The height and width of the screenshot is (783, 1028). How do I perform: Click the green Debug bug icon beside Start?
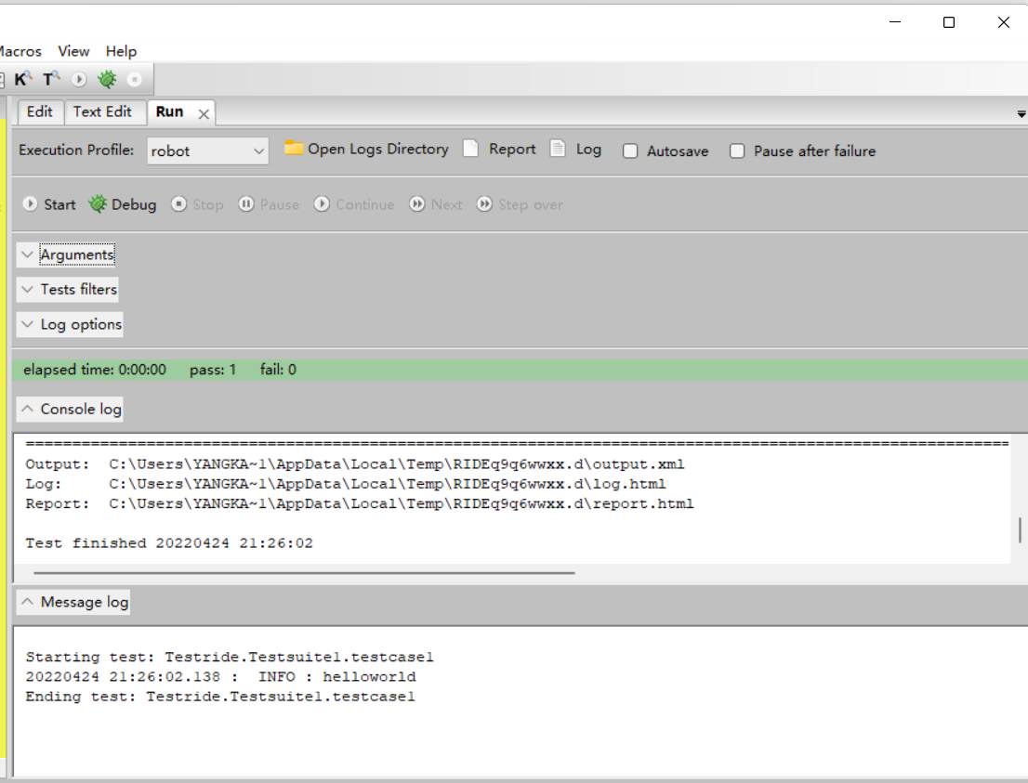98,203
